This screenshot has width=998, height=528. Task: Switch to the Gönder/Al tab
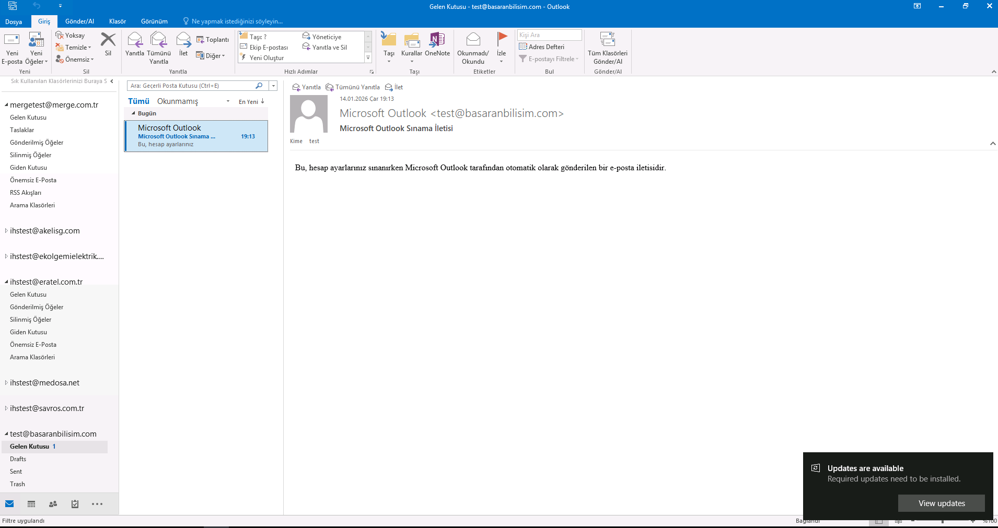tap(79, 21)
